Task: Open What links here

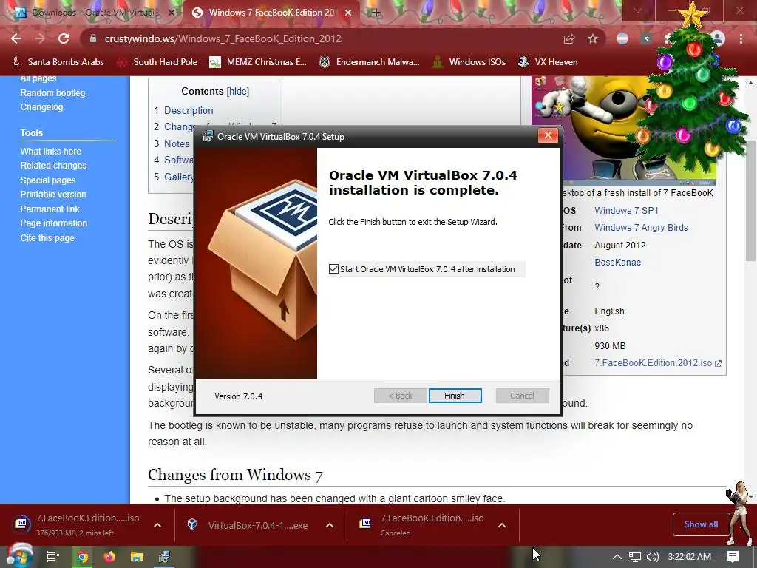Action: click(51, 151)
